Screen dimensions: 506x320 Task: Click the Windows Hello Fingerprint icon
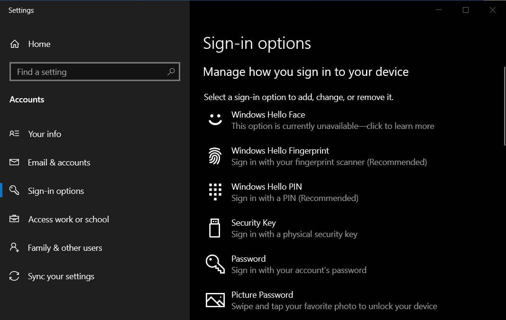[215, 156]
